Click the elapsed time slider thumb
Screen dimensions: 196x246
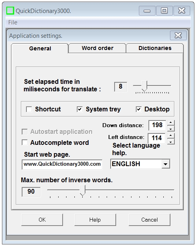tap(144, 86)
